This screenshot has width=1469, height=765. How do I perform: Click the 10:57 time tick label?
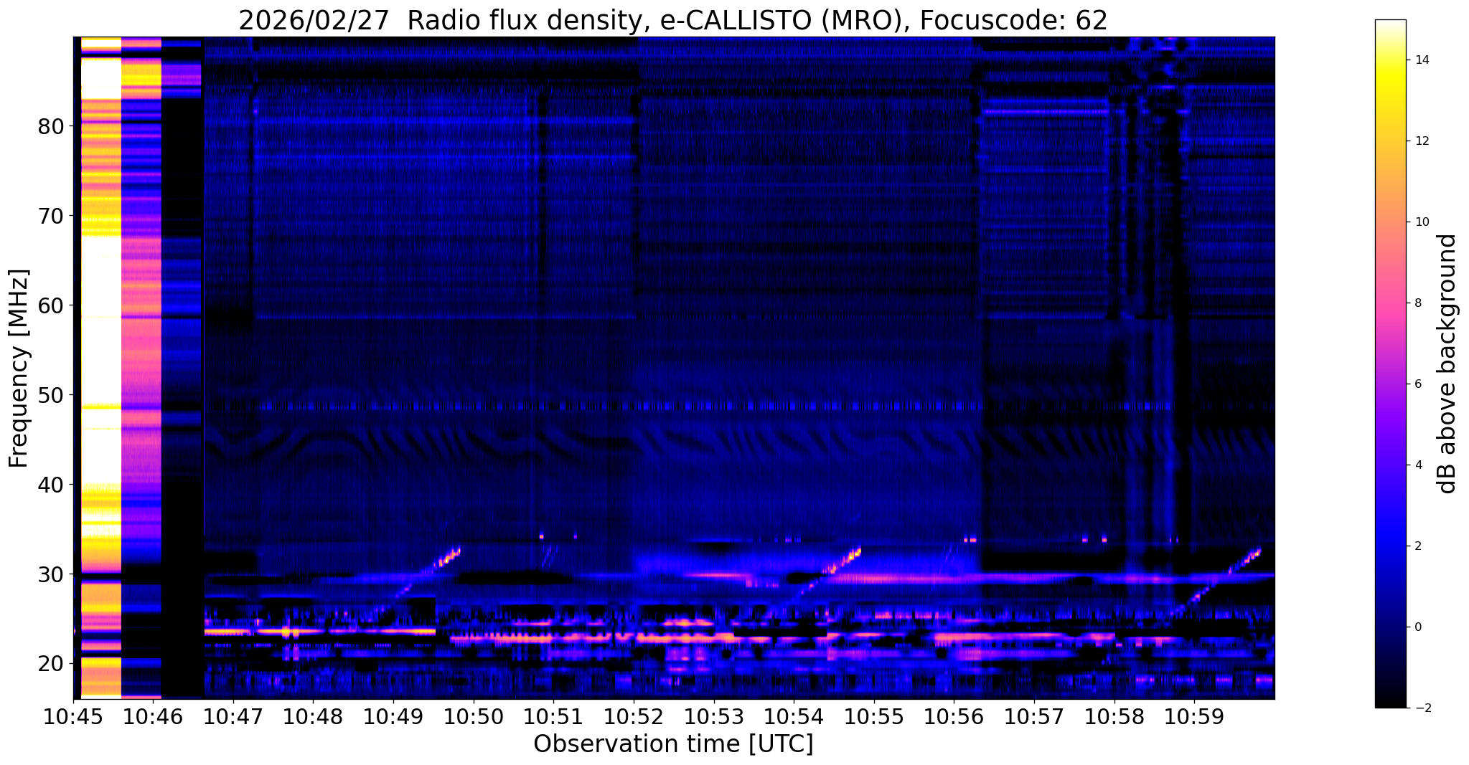[1034, 717]
